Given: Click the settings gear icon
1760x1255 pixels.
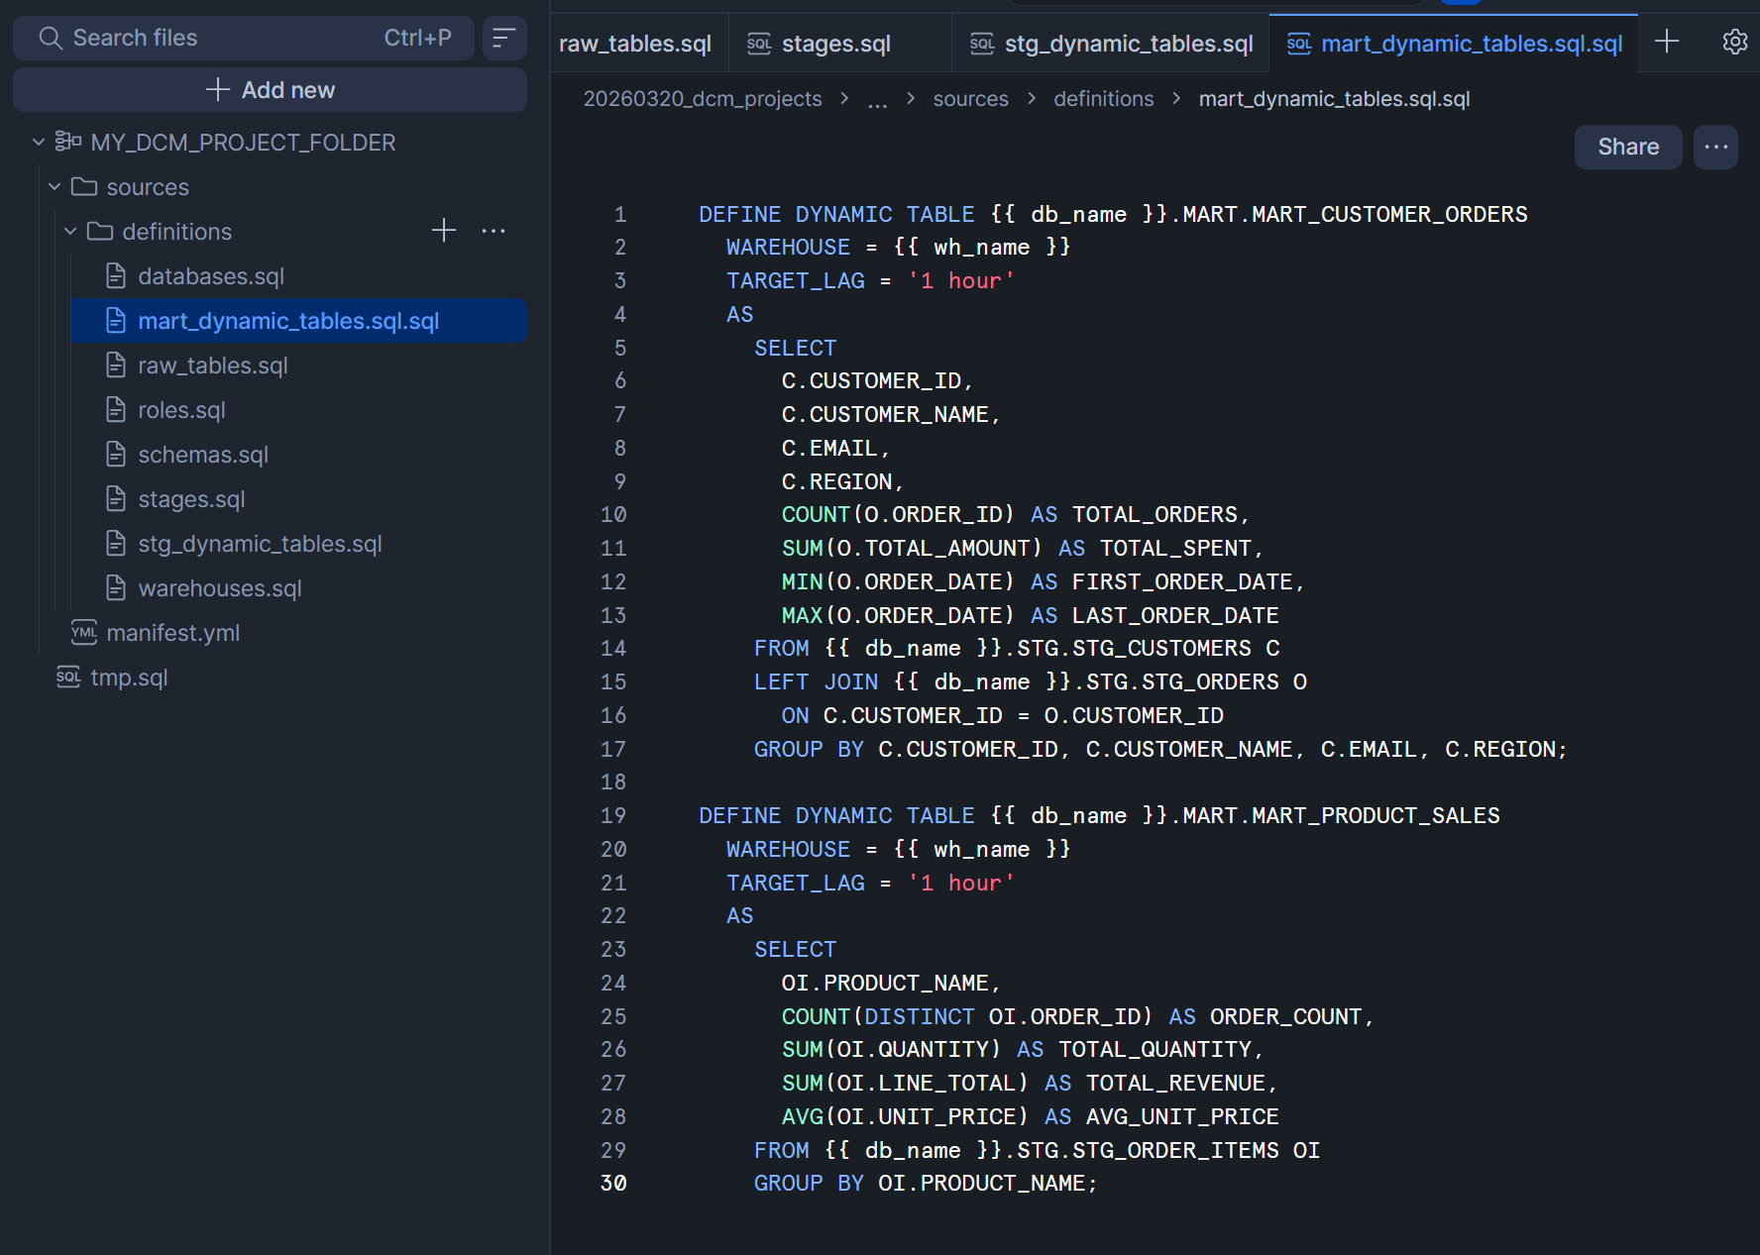Looking at the screenshot, I should [1734, 42].
